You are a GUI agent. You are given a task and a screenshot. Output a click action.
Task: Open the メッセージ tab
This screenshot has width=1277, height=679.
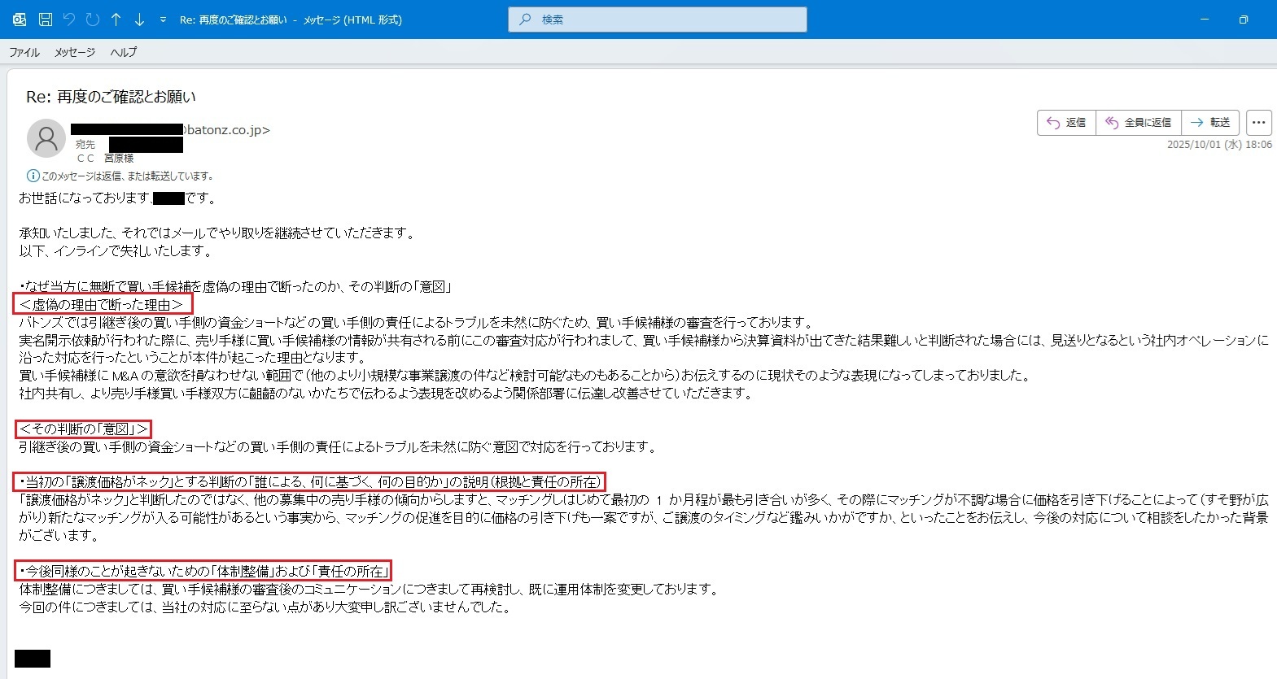(75, 52)
